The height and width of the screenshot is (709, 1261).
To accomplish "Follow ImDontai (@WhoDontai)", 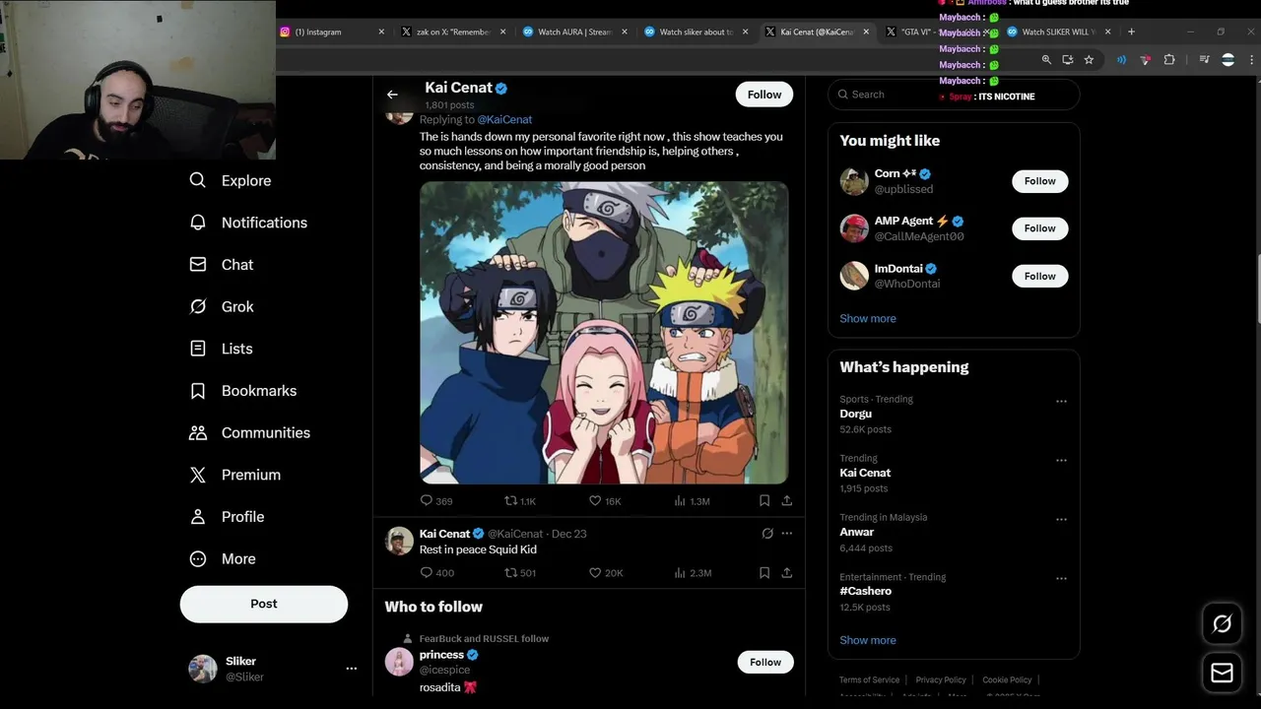I will click(1039, 276).
